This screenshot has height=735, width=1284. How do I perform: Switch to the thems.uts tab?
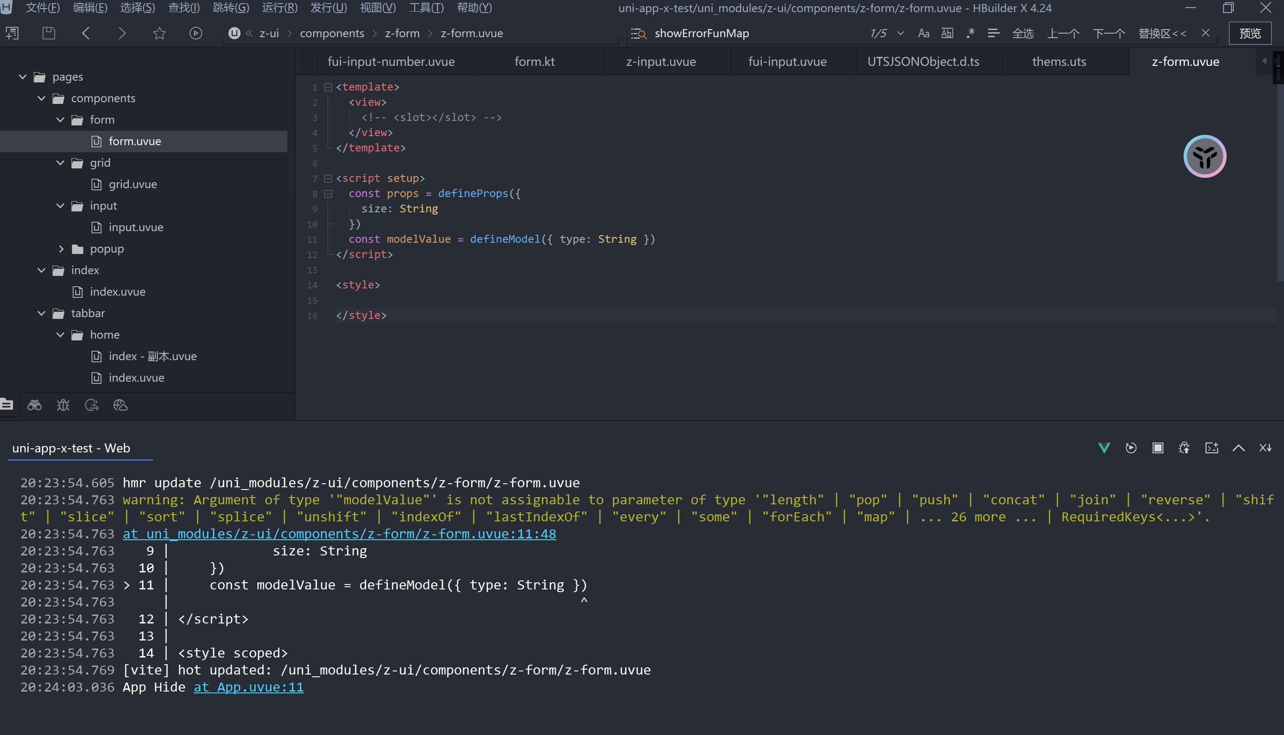(x=1059, y=62)
